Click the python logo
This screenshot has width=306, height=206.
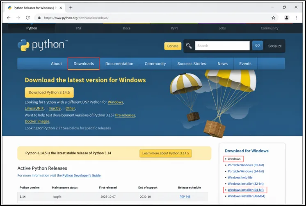click(x=43, y=45)
